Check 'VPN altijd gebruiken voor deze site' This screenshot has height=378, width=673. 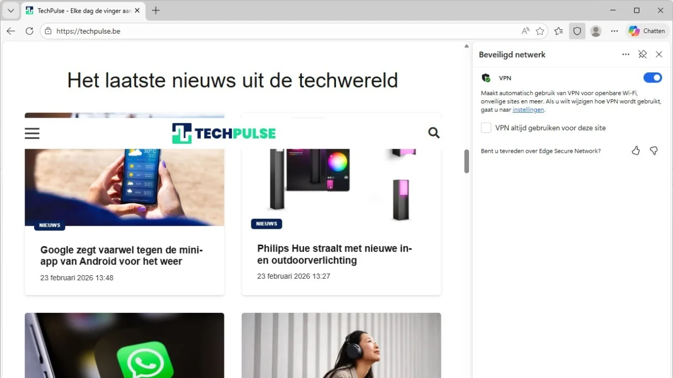pyautogui.click(x=486, y=128)
